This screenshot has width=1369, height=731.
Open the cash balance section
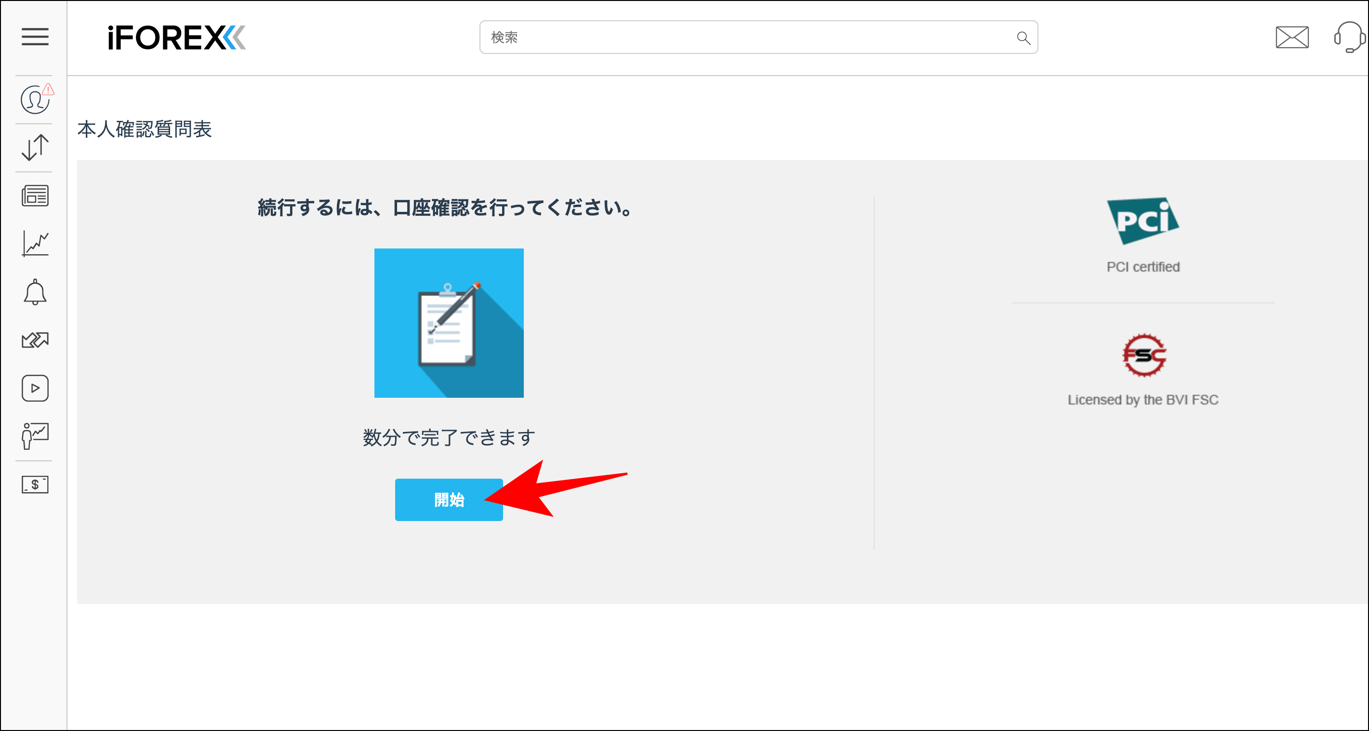pyautogui.click(x=35, y=484)
